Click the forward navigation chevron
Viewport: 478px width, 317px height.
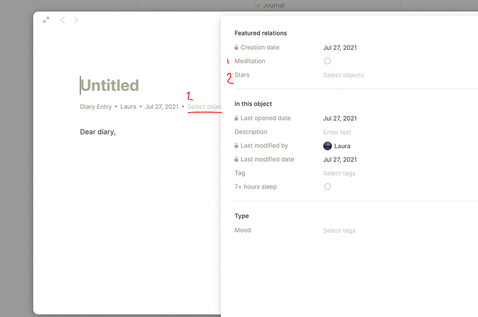tap(76, 20)
